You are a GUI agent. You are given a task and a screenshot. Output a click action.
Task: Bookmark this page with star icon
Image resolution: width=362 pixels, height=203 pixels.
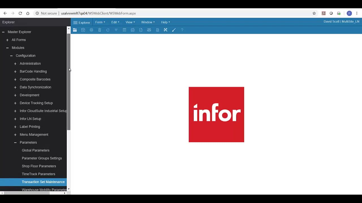coord(314,13)
